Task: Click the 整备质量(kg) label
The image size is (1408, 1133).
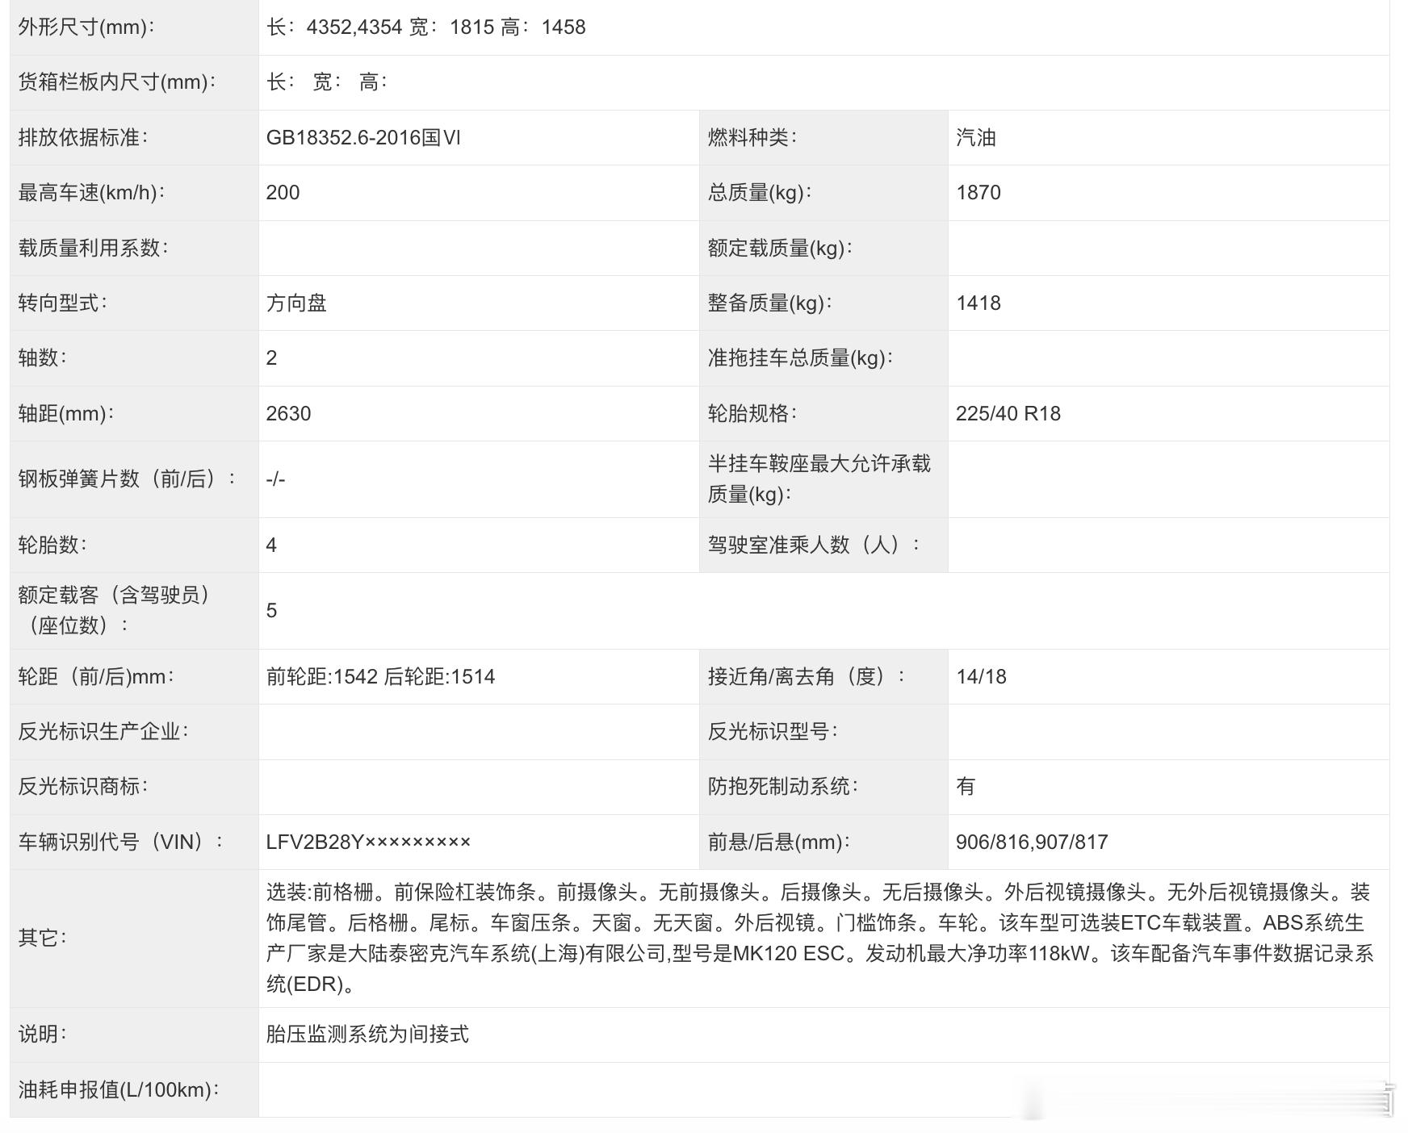Action: pos(770,303)
